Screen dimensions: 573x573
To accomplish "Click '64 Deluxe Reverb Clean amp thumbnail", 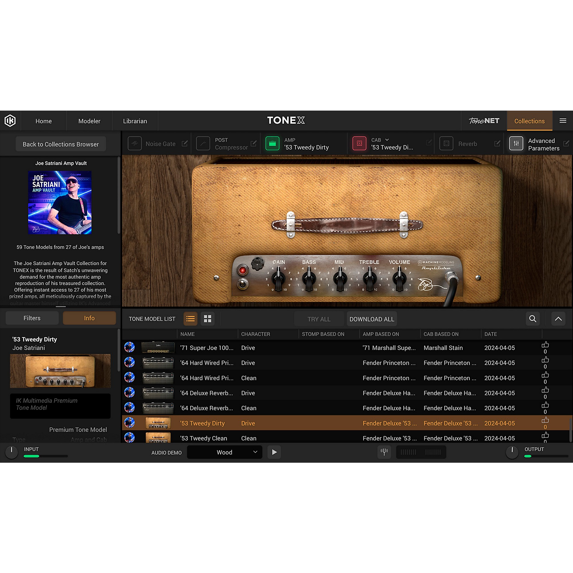I will (158, 408).
